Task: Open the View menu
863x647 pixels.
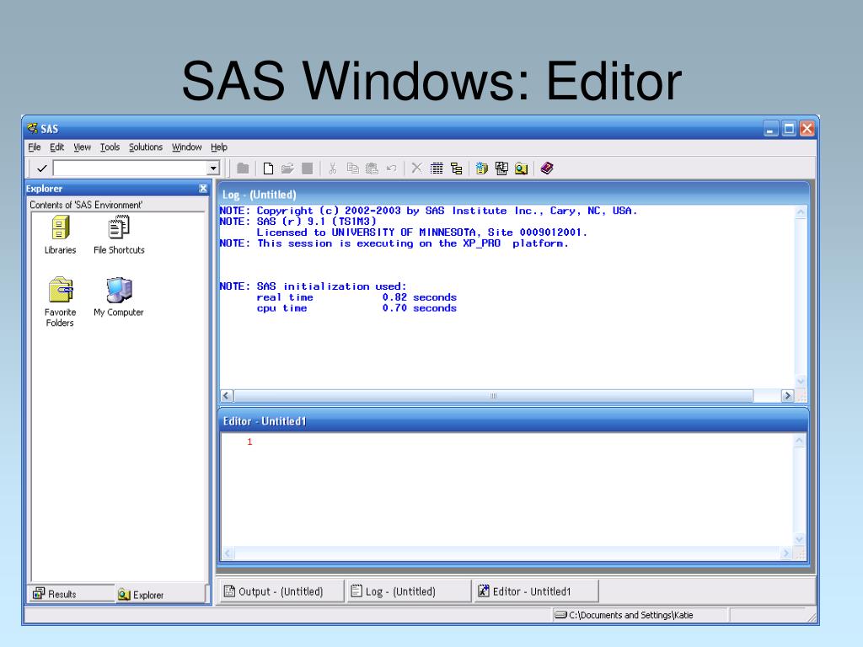Action: 82,147
